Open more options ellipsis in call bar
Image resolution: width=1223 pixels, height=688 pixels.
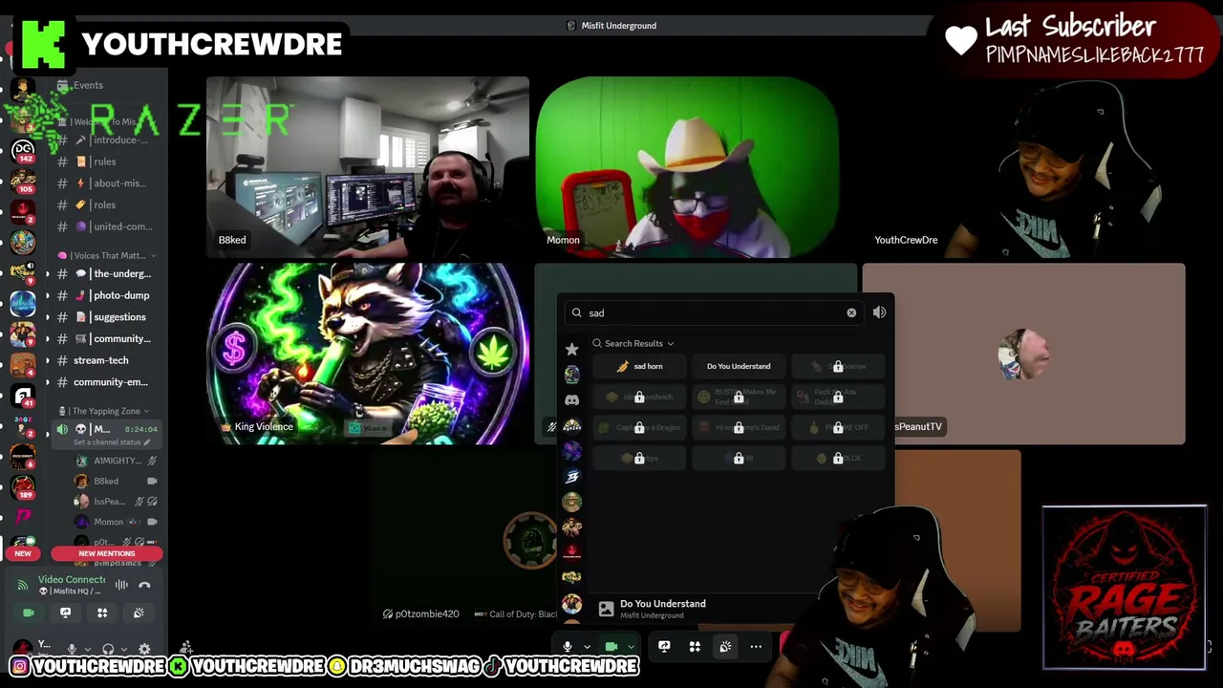click(x=756, y=647)
